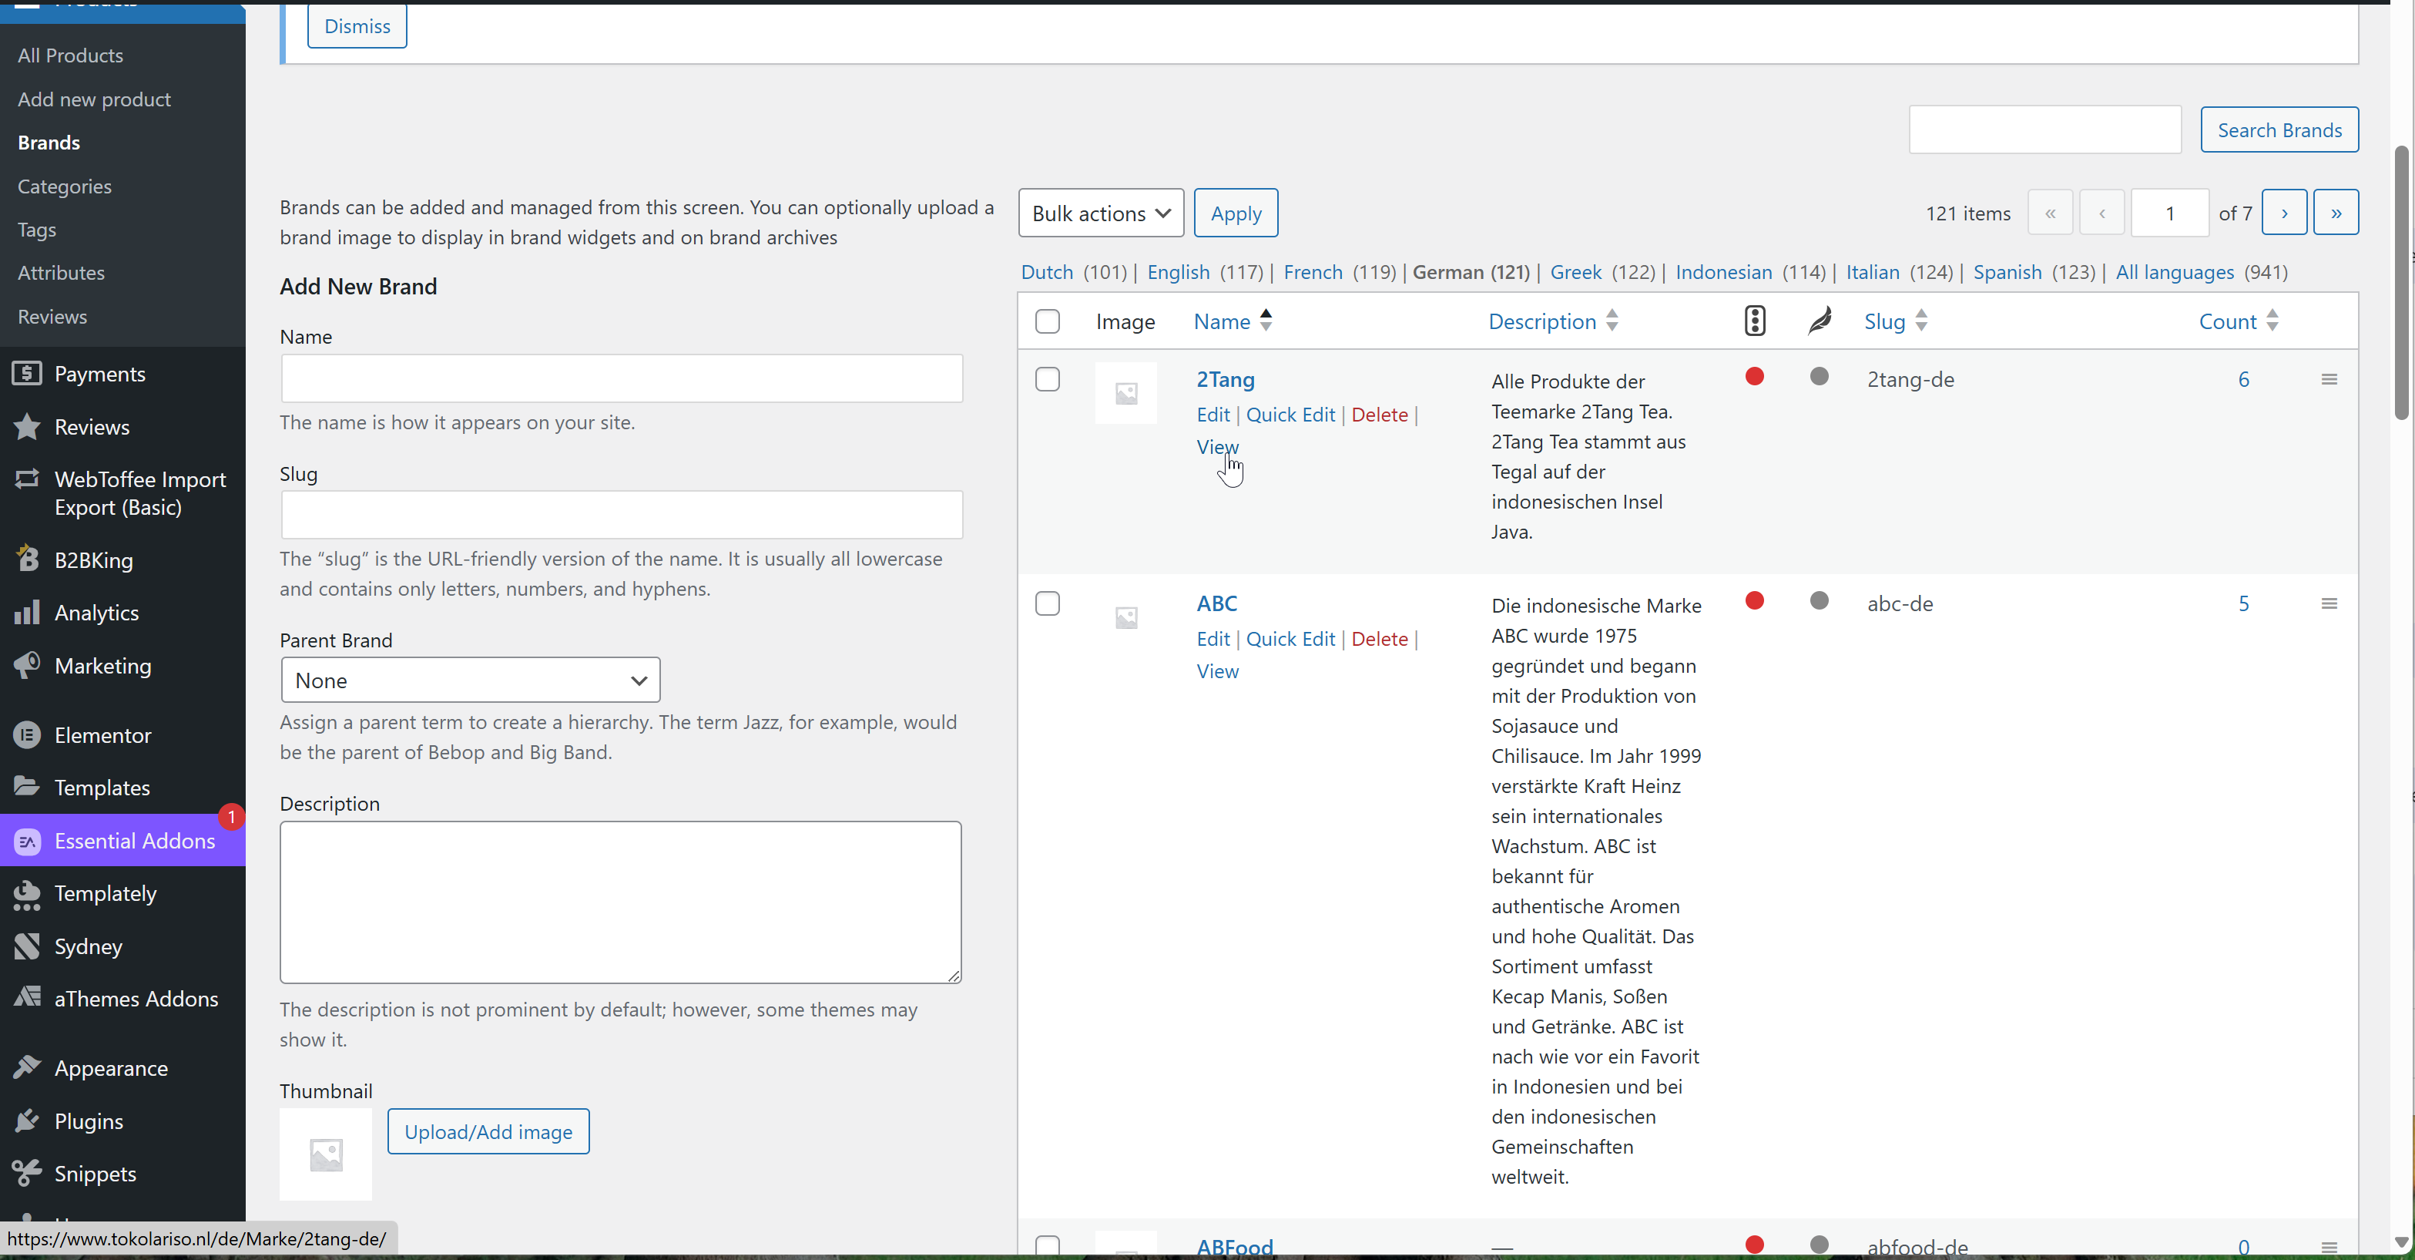Jump to last page of brands
The width and height of the screenshot is (2415, 1260).
click(2336, 213)
